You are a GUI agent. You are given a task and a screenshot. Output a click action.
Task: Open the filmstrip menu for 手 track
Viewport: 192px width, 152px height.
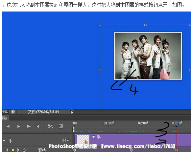click(66, 140)
